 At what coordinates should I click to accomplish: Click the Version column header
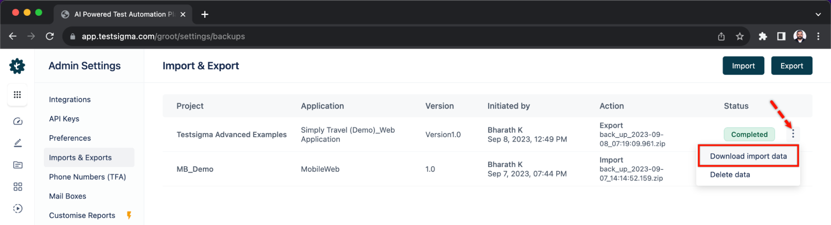click(x=439, y=106)
